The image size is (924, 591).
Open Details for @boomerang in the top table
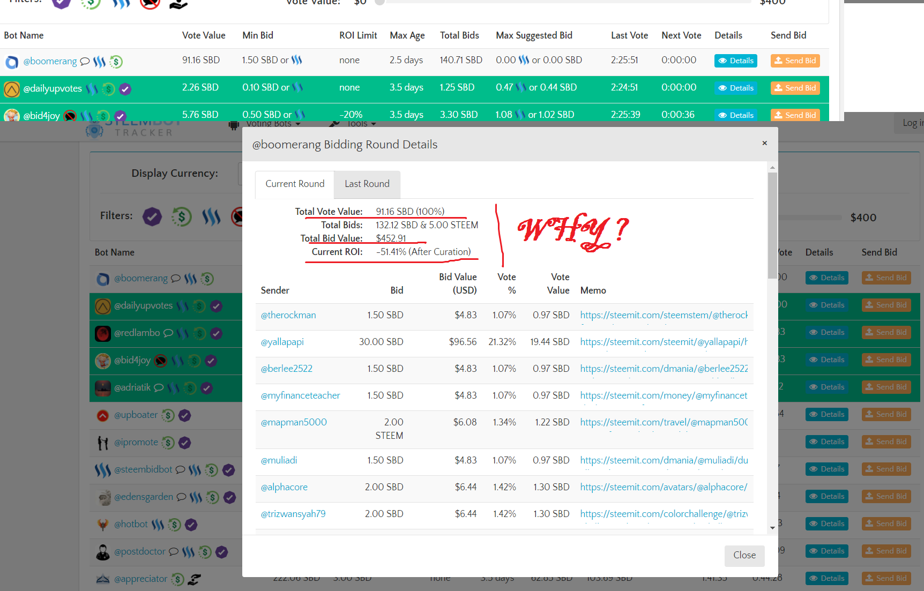(x=736, y=61)
